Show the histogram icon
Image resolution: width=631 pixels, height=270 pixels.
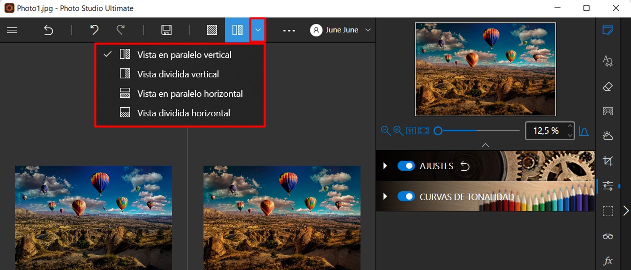[x=583, y=131]
